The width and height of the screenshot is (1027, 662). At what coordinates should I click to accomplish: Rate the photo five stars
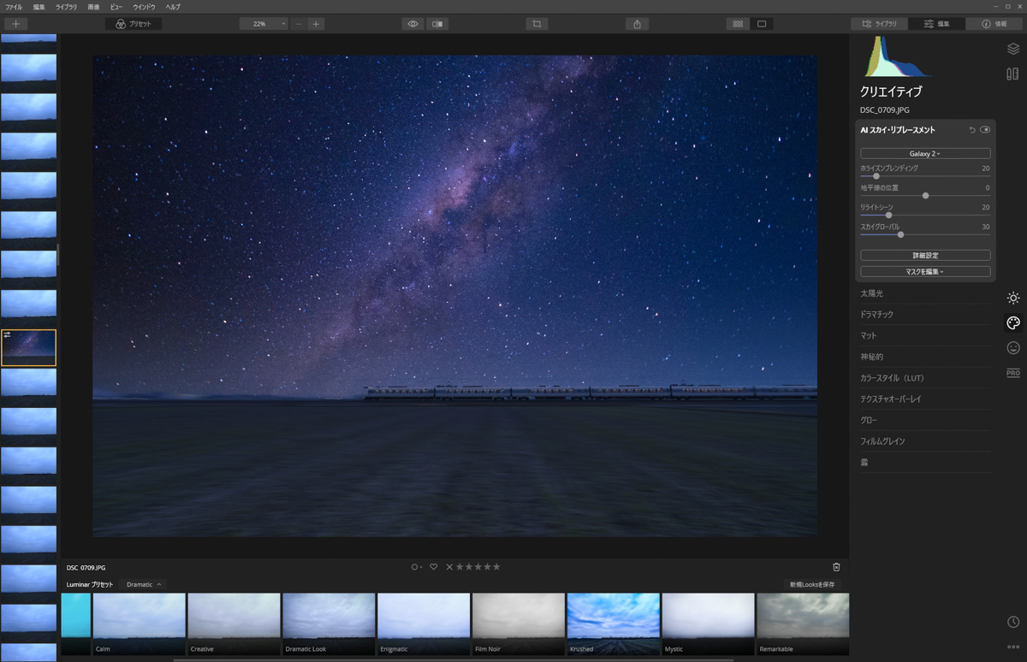click(x=496, y=567)
